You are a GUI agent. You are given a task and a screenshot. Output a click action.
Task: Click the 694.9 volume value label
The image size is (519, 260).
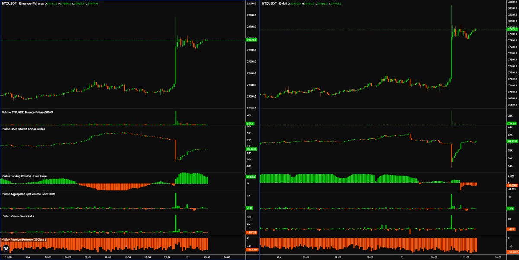pyautogui.click(x=250, y=124)
